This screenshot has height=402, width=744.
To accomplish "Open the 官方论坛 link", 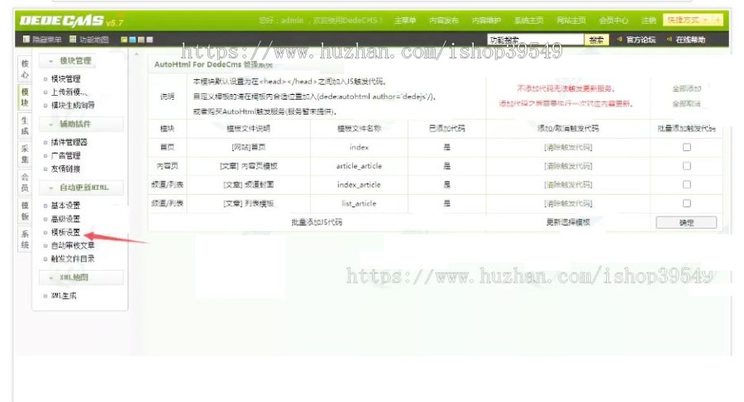I will pyautogui.click(x=641, y=40).
